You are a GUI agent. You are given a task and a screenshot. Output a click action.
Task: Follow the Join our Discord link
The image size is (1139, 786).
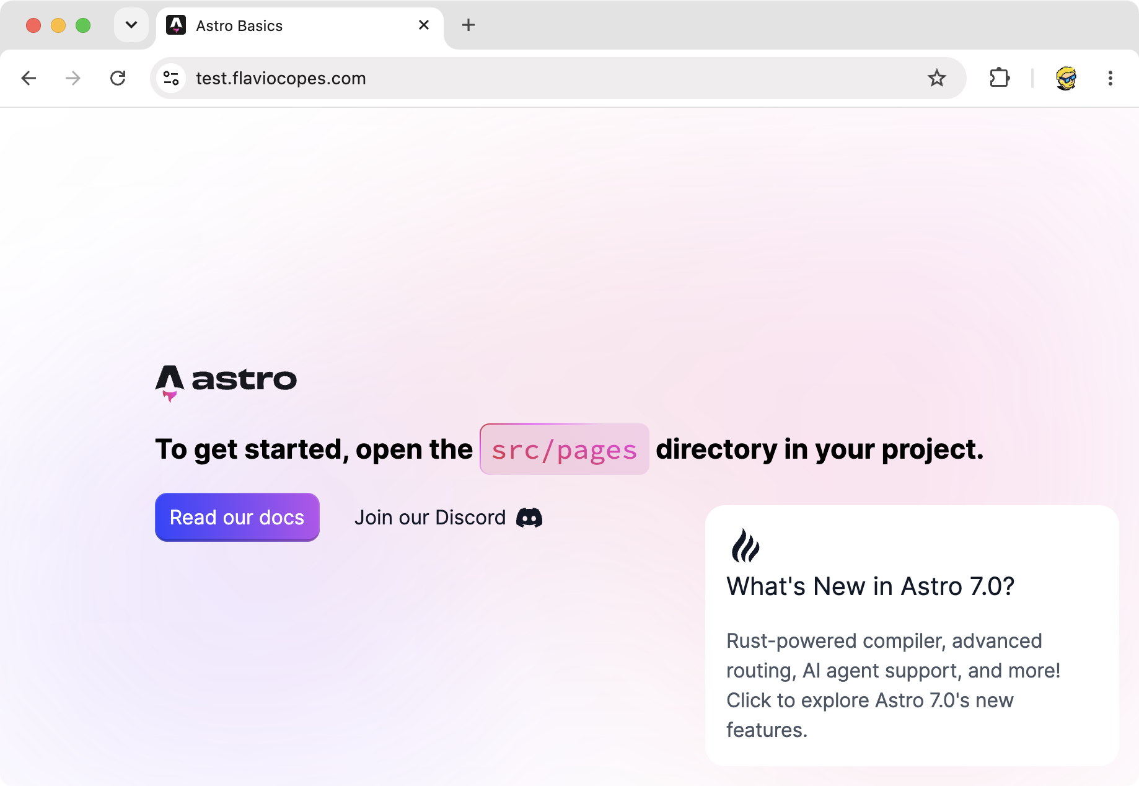pyautogui.click(x=448, y=518)
